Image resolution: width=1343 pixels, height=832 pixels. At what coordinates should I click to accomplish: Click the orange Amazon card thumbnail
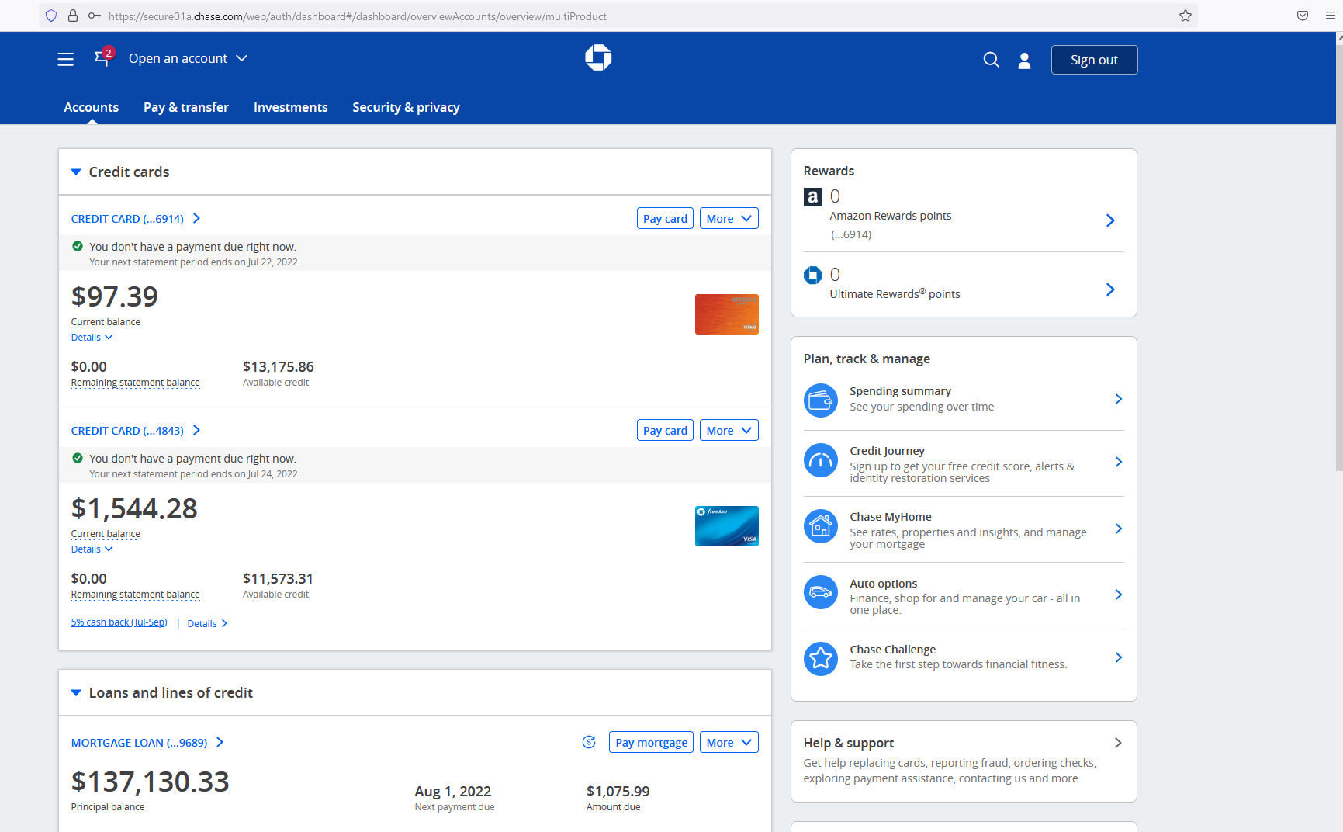(x=727, y=314)
